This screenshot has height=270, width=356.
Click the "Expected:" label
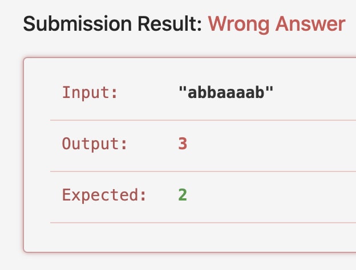(104, 195)
